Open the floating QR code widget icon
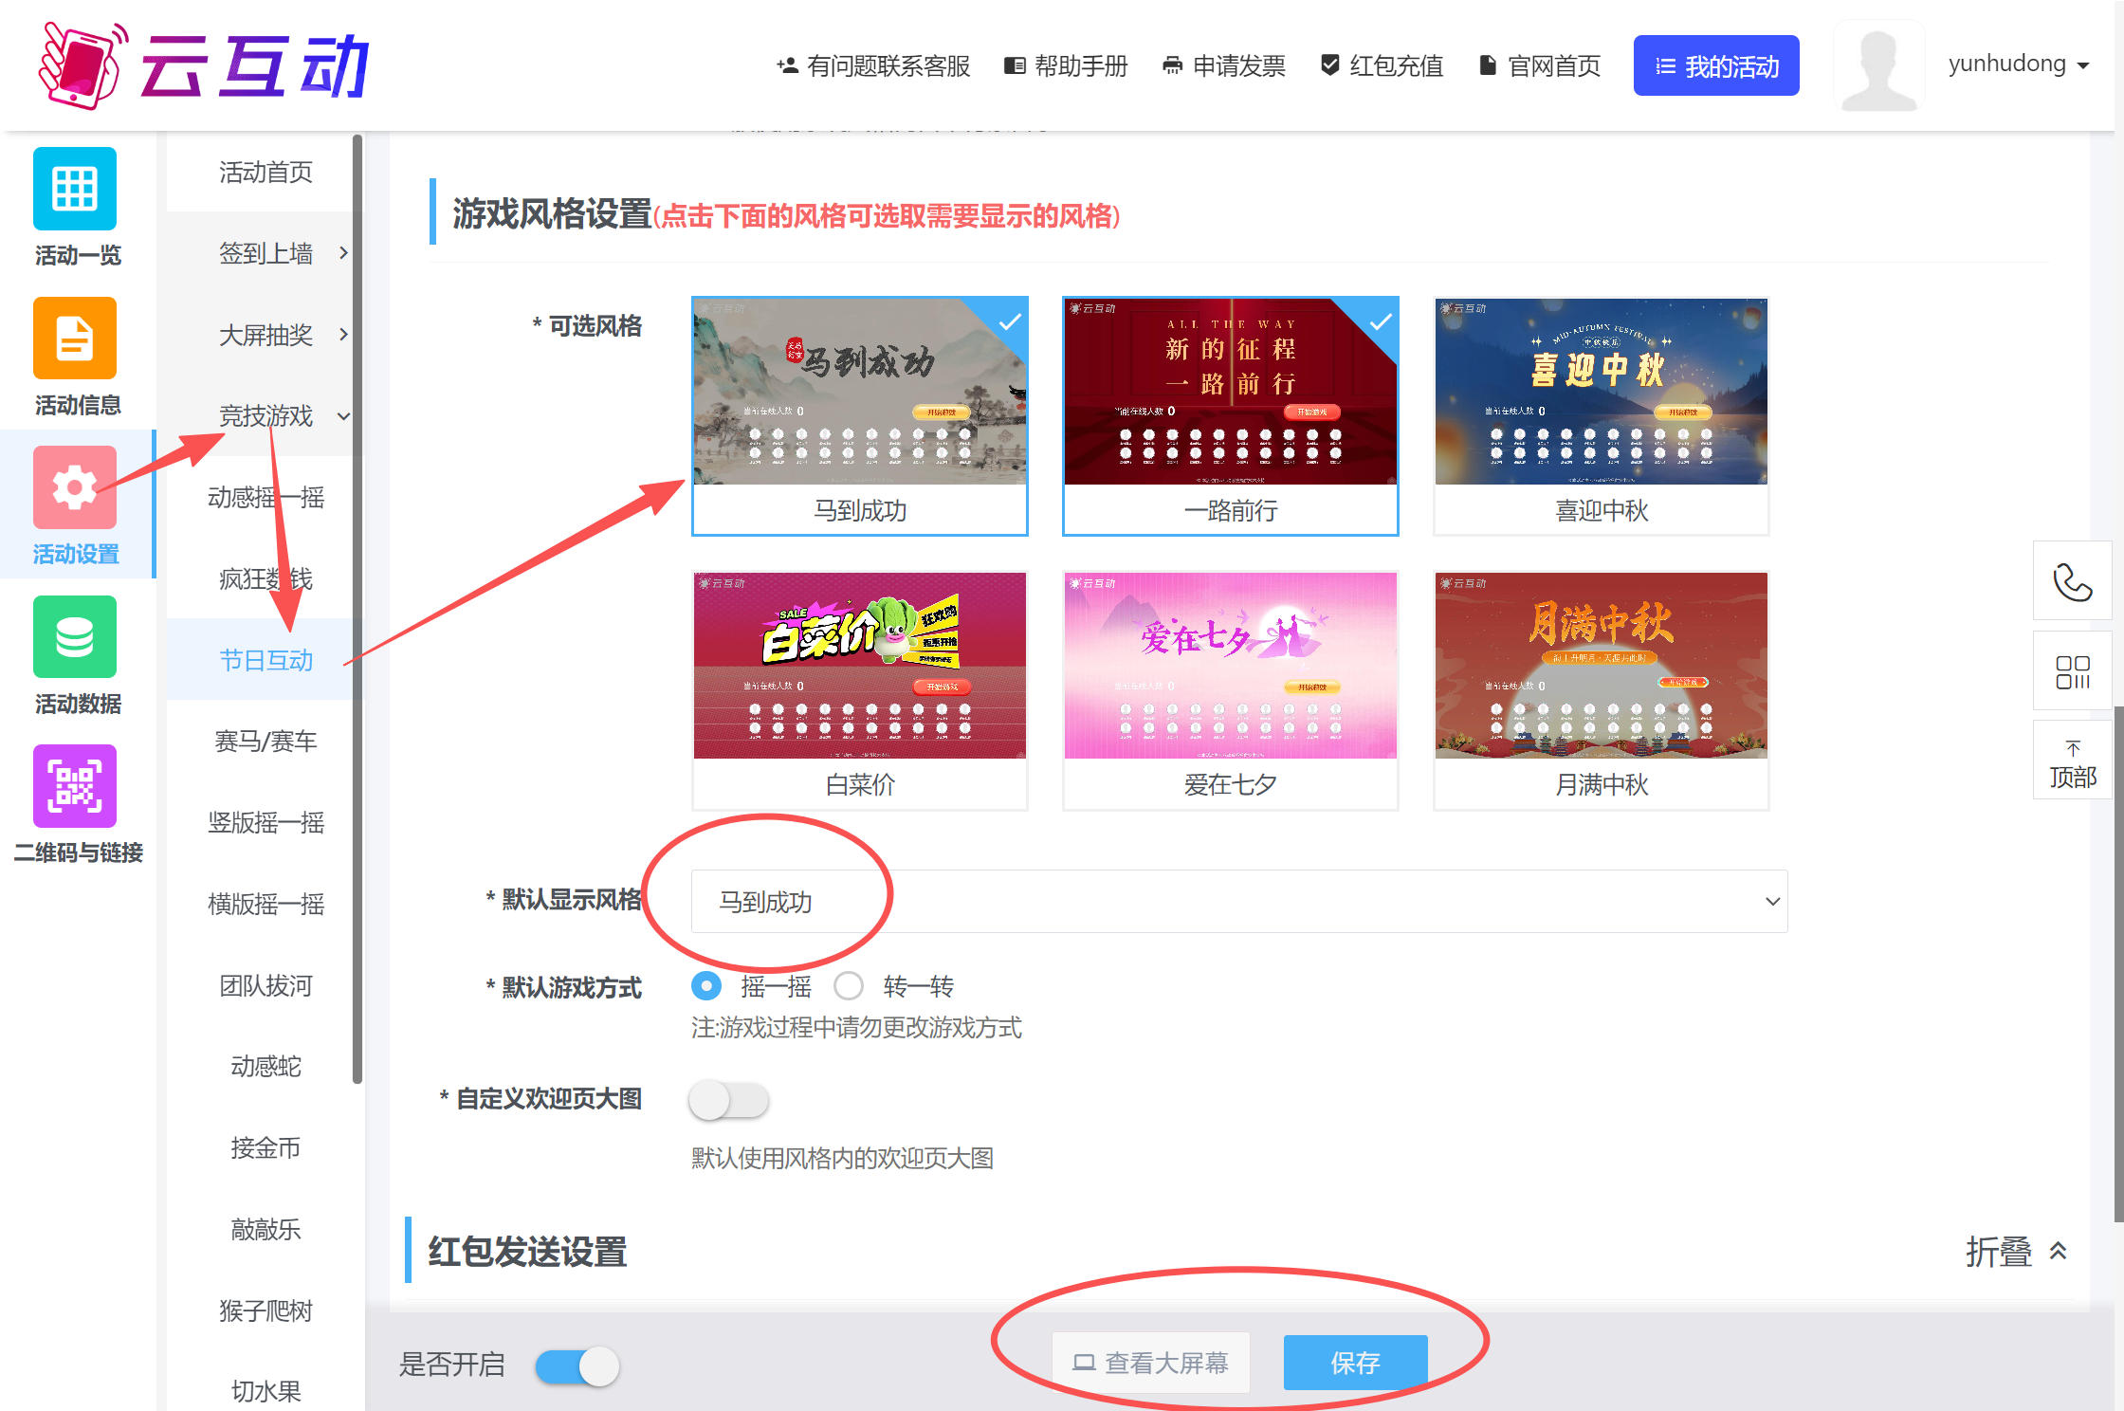 tap(2072, 671)
